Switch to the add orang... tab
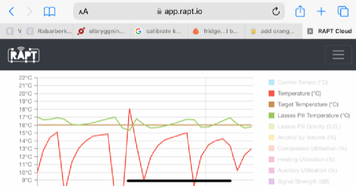356x186 pixels. coord(274,31)
